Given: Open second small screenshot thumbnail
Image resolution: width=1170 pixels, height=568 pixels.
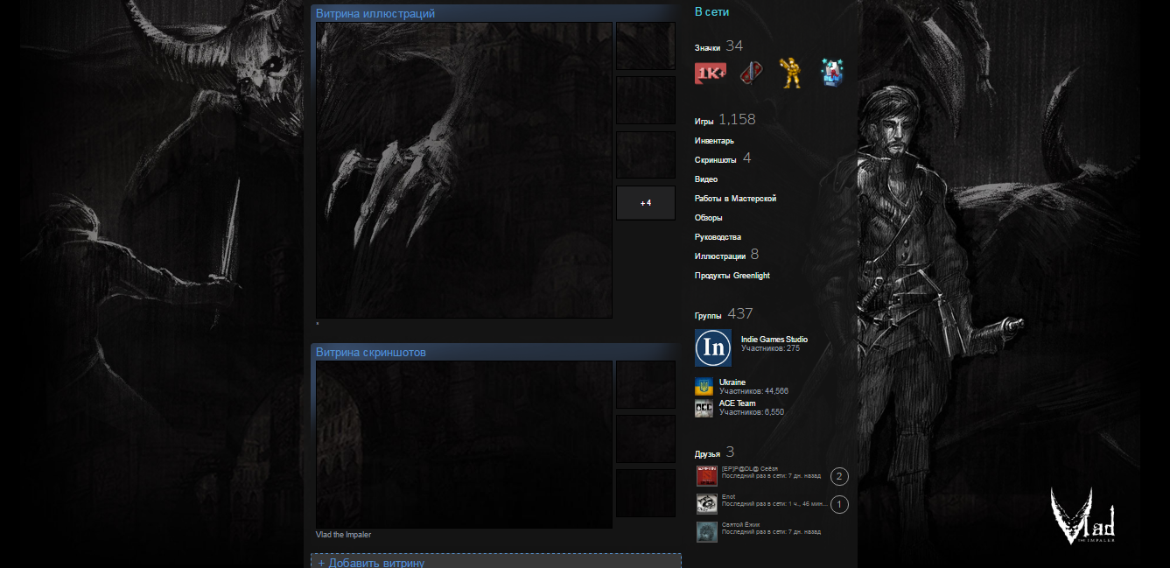Looking at the screenshot, I should point(646,438).
